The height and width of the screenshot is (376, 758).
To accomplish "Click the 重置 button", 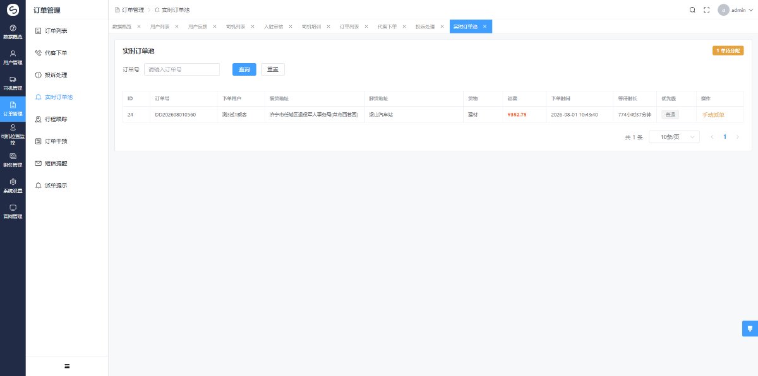I will click(x=273, y=69).
